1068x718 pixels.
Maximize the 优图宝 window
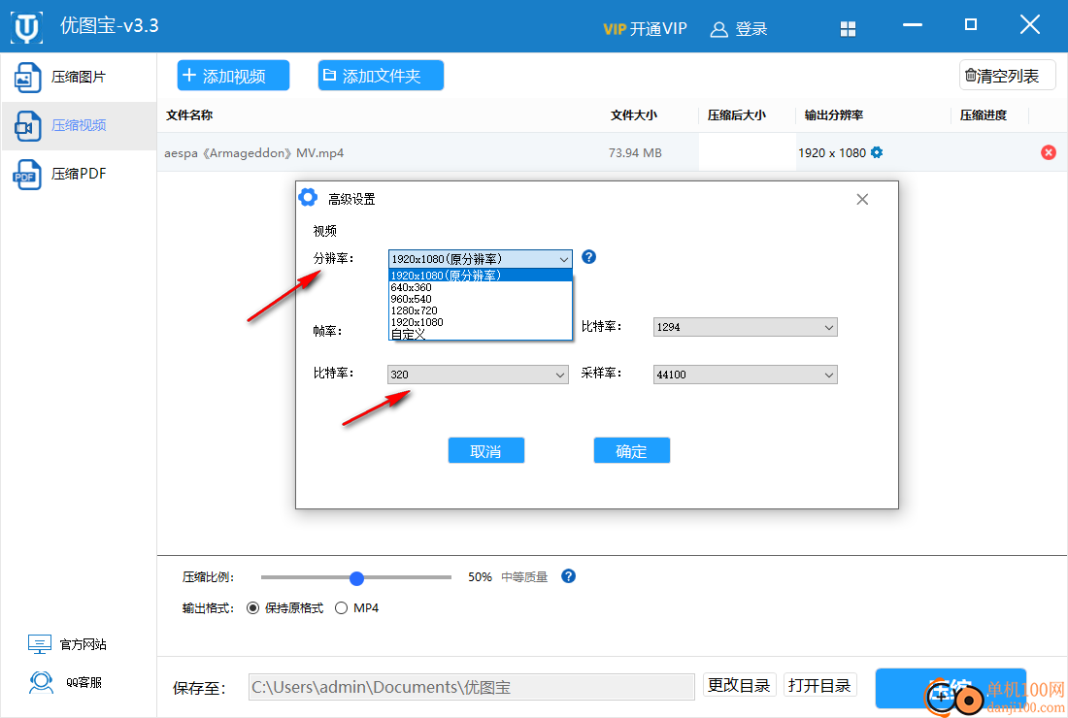971,24
